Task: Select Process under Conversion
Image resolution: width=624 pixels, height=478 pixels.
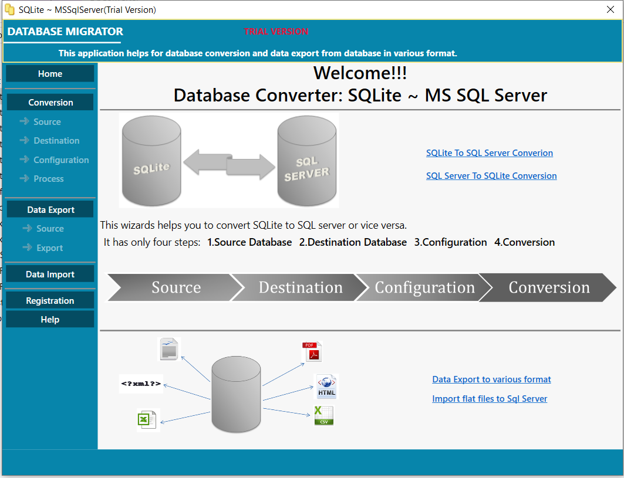Action: (x=49, y=179)
